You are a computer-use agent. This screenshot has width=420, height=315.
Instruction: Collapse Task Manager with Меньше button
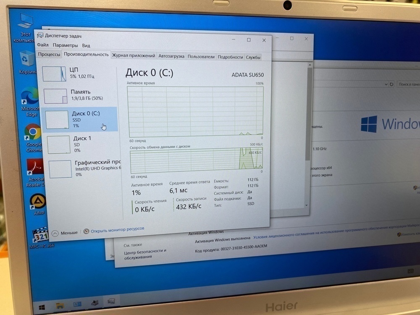pyautogui.click(x=65, y=232)
